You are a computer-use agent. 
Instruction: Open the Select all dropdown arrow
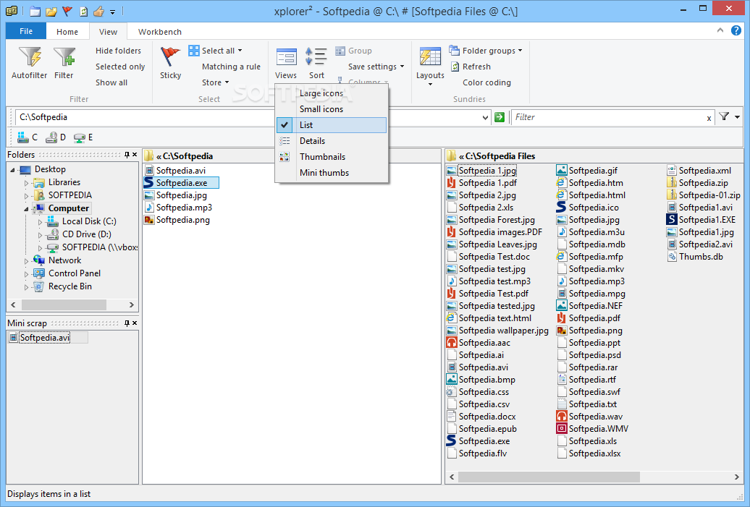(240, 50)
